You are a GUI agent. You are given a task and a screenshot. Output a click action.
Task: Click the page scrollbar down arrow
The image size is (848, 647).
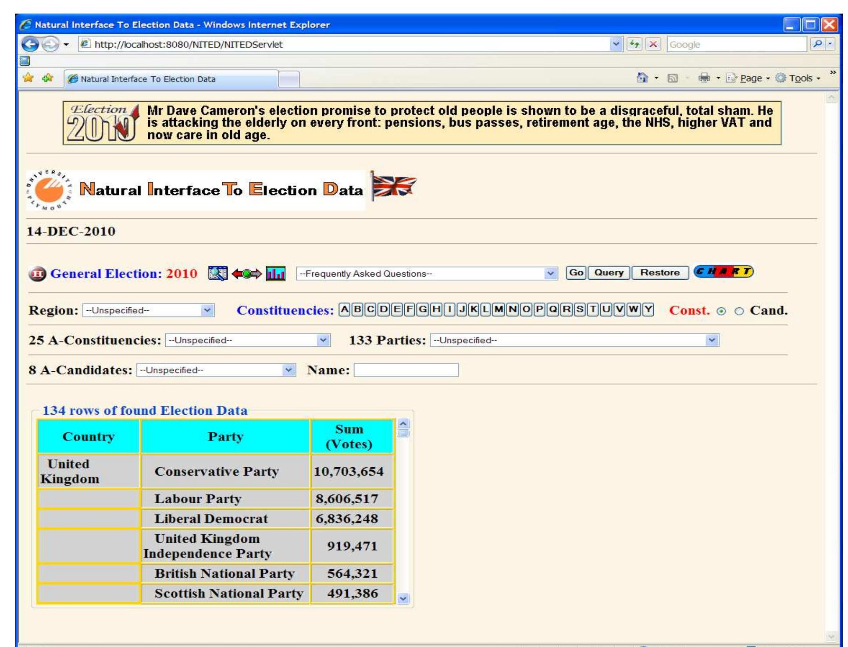[x=831, y=636]
